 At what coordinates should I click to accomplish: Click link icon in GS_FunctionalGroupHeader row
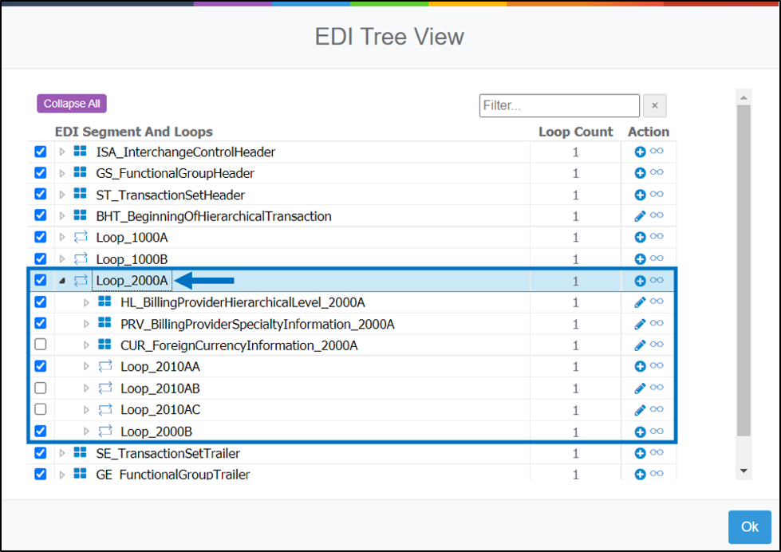[x=657, y=172]
